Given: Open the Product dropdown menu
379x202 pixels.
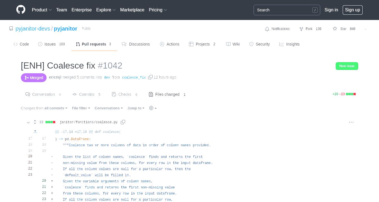Looking at the screenshot, I should 42,10.
